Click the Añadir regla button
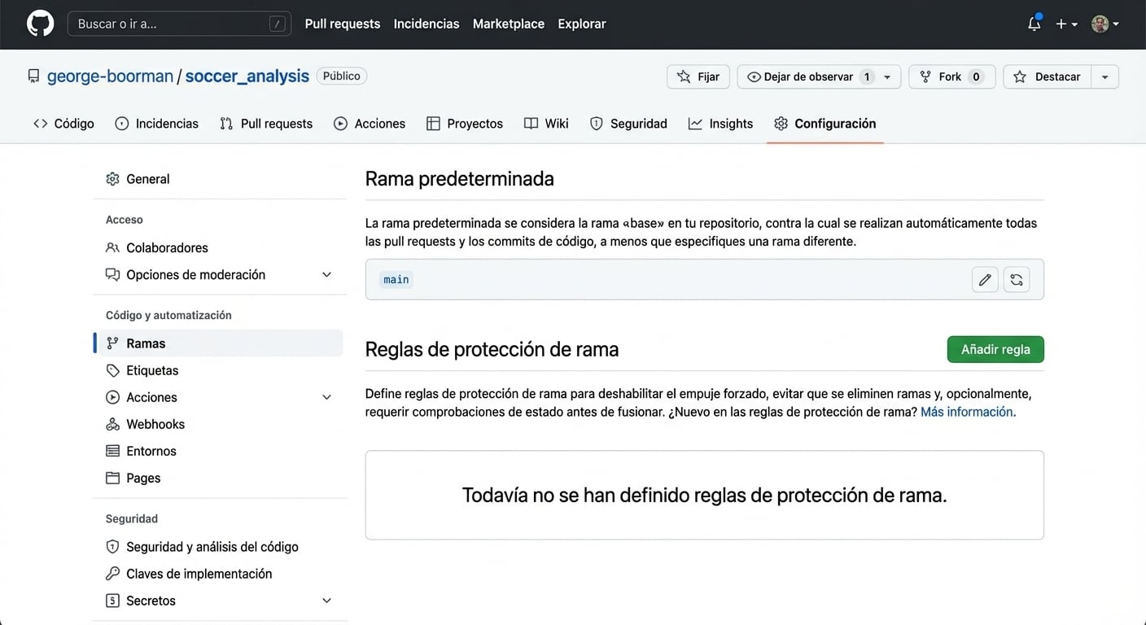The image size is (1146, 625). [995, 348]
